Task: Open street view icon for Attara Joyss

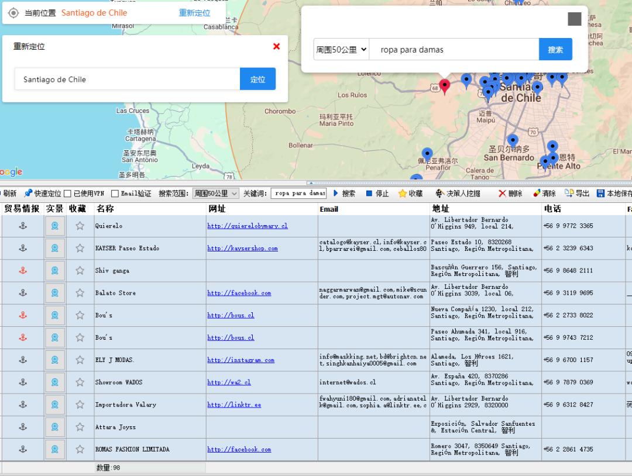Action: tap(55, 427)
